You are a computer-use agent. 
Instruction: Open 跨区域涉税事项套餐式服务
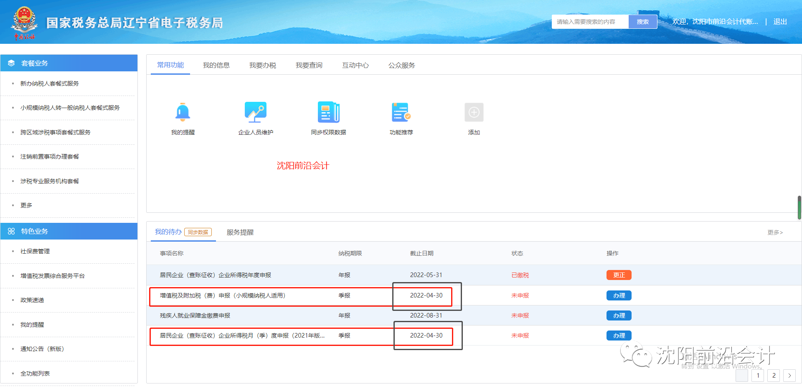click(56, 132)
